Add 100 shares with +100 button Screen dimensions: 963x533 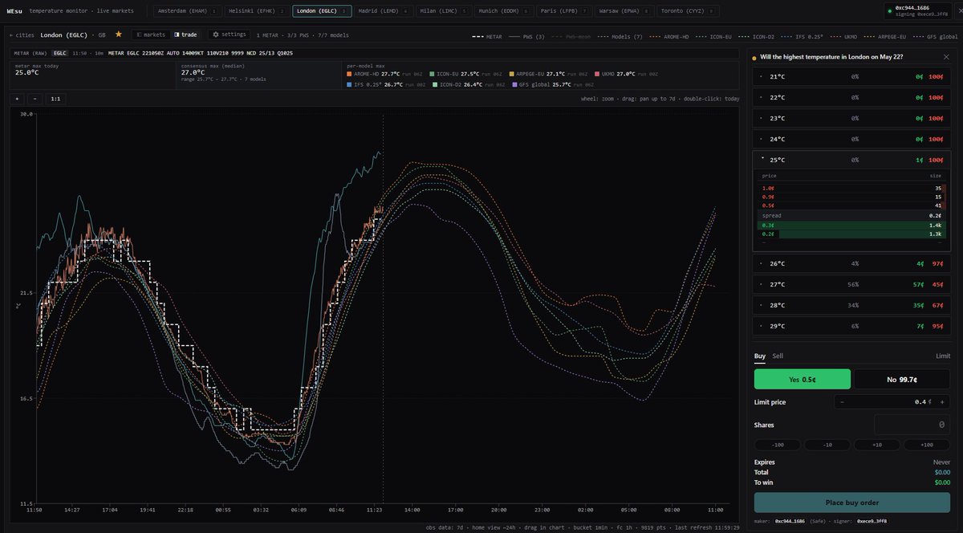(x=927, y=445)
